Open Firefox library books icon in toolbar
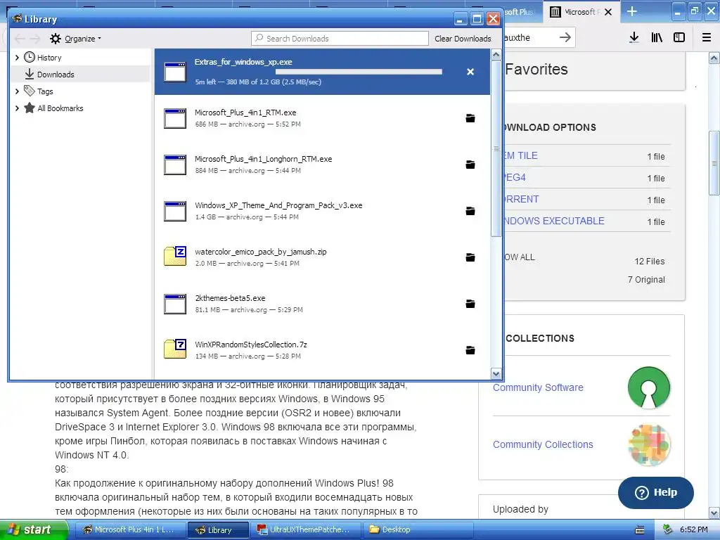This screenshot has width=720, height=540. point(657,38)
